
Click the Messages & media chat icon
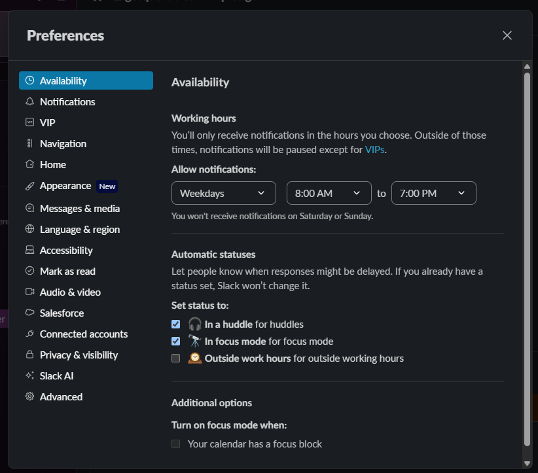point(30,208)
